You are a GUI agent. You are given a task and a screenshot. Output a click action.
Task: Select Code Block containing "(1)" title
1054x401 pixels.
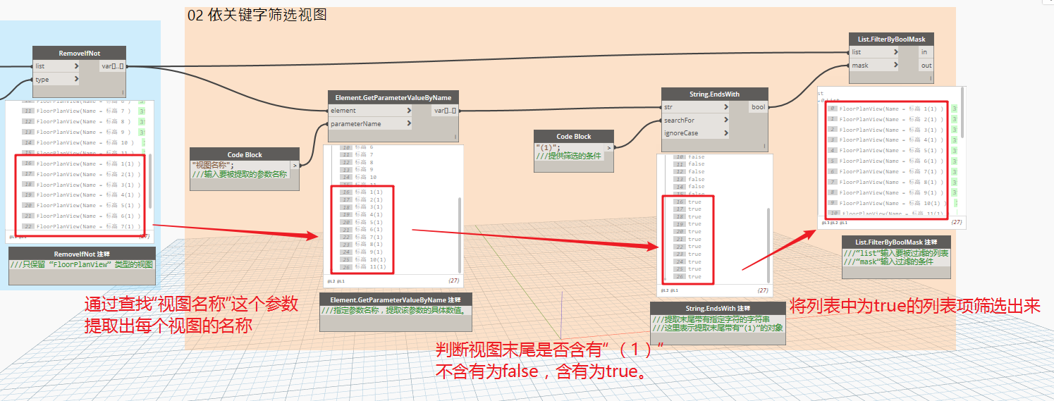[x=574, y=137]
